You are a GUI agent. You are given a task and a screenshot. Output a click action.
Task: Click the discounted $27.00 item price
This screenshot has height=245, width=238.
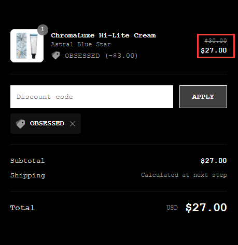pos(214,50)
